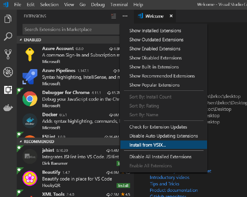Image resolution: width=247 pixels, height=197 pixels.
Task: Select the Docker extension title
Action: tap(50, 115)
